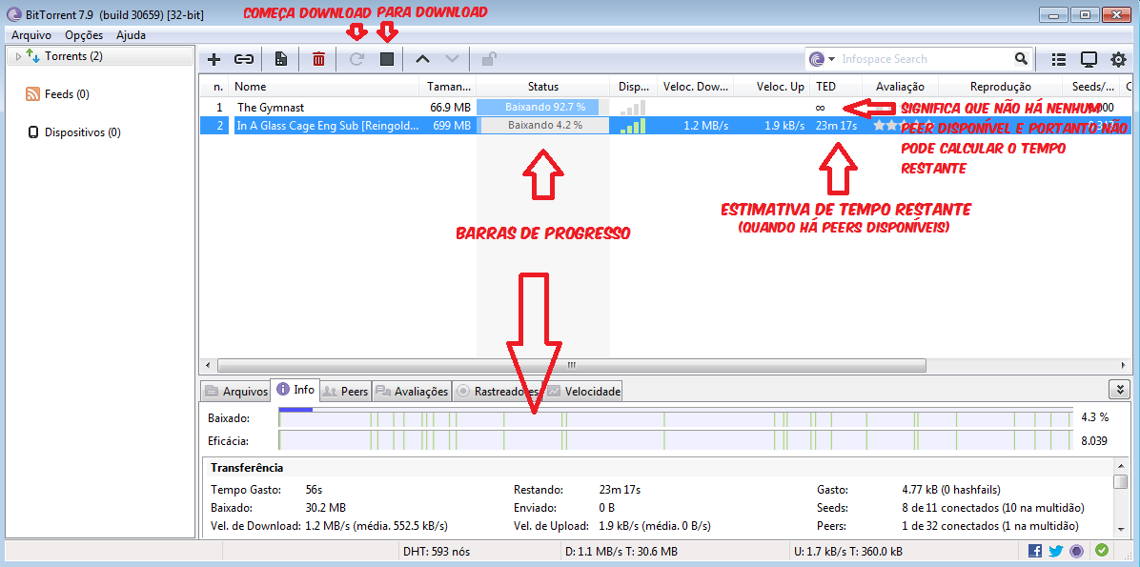
Task: Remove the selected torrent with the trash icon
Action: point(318,58)
